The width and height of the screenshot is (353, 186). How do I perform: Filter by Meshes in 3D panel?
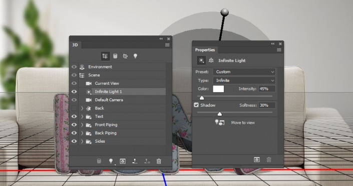point(115,56)
